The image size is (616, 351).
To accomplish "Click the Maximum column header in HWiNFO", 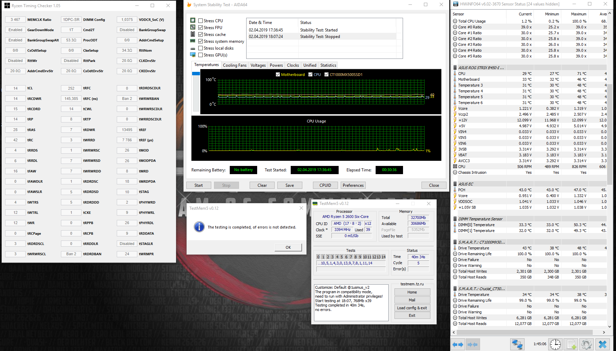I will point(579,14).
